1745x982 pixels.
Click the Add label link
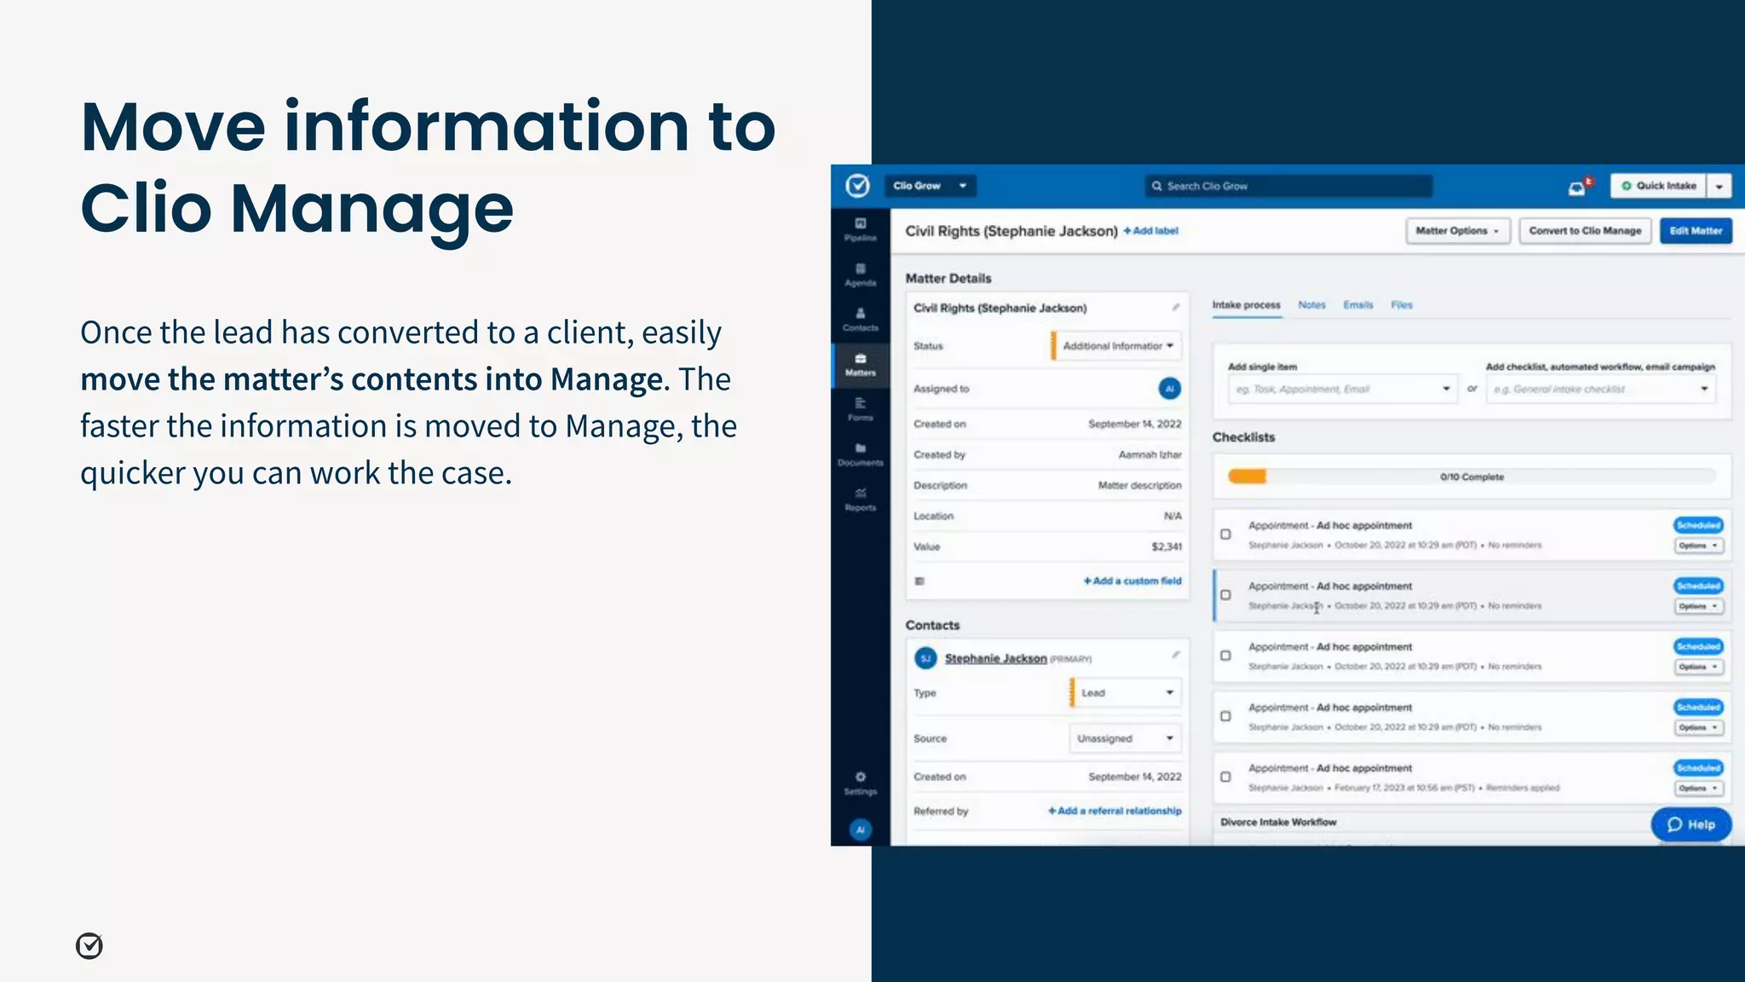point(1151,231)
